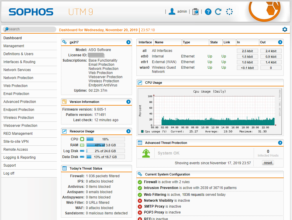Open the live log clipboard icon
Image resolution: width=292 pixels, height=220 pixels.
click(195, 12)
